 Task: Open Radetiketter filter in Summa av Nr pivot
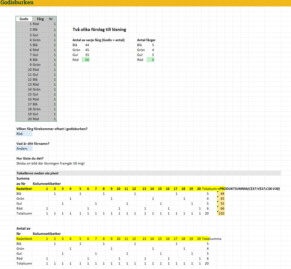coord(24,189)
